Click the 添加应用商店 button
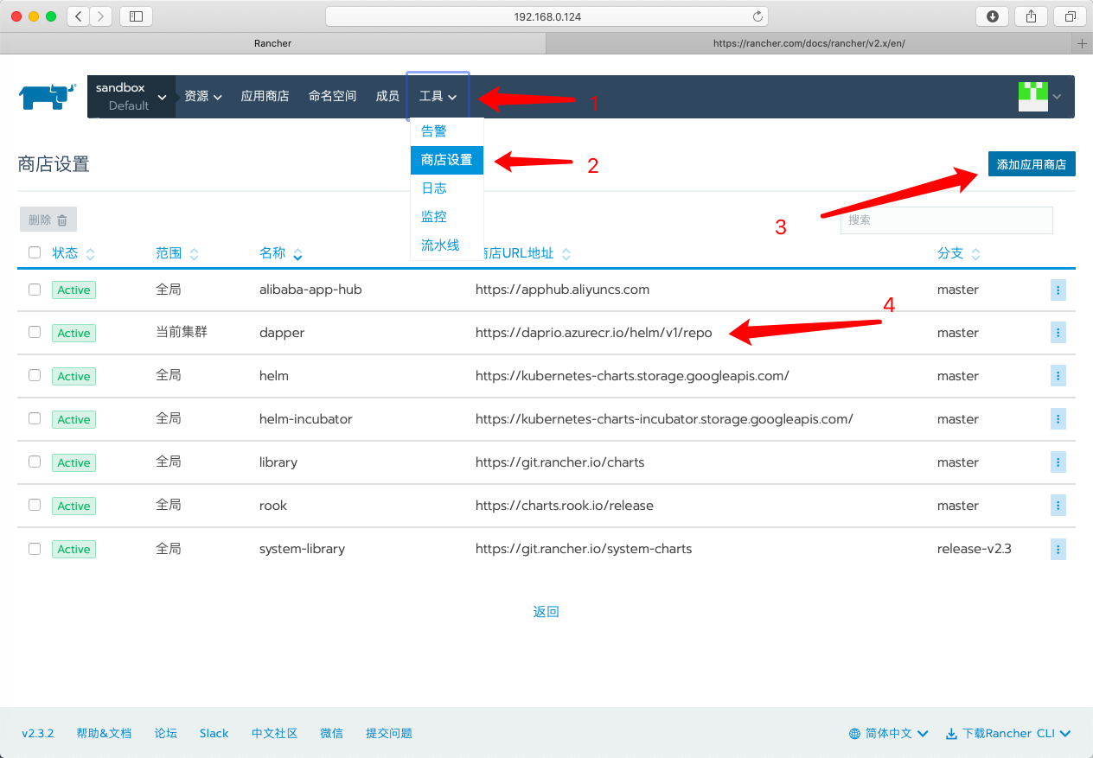 [x=1032, y=164]
